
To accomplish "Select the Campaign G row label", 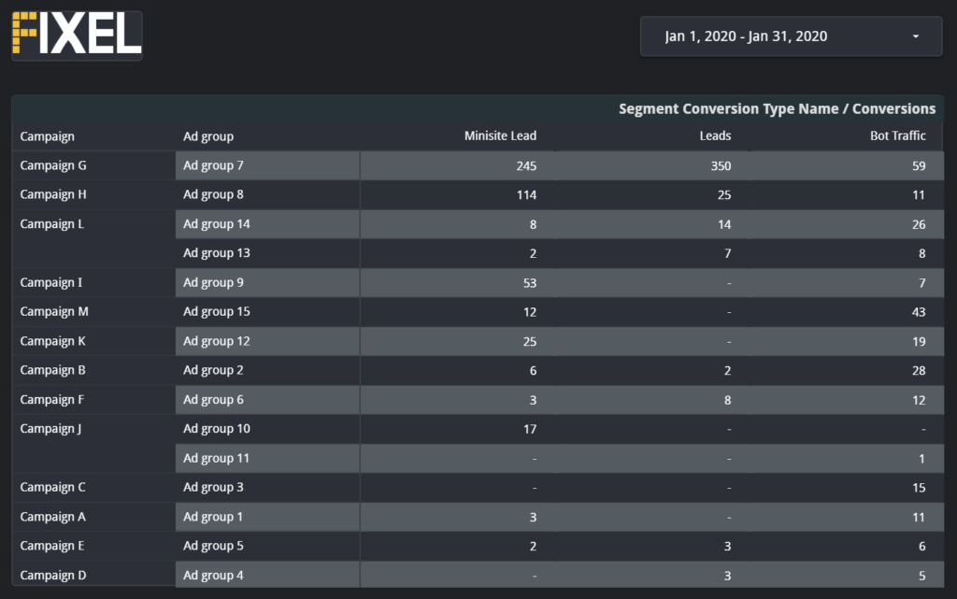I will (53, 165).
